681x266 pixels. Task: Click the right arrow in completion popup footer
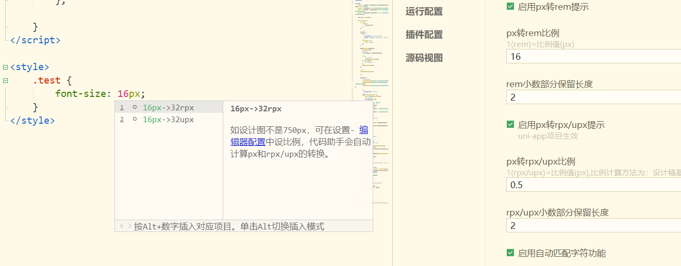tap(129, 226)
